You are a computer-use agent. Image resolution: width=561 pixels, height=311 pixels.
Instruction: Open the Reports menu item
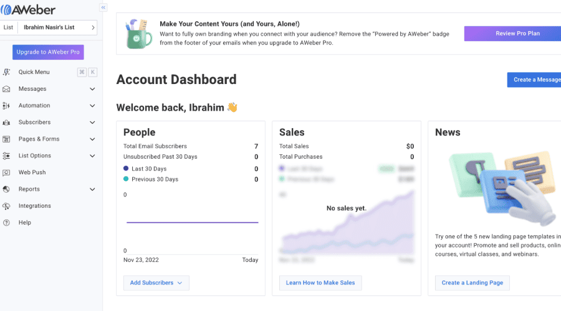[29, 189]
